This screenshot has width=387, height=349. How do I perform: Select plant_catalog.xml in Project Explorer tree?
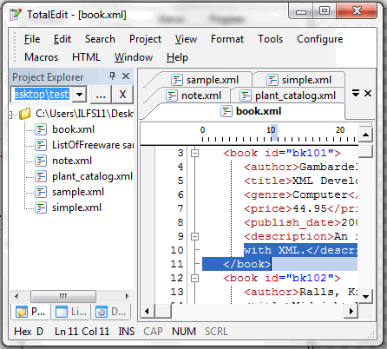(92, 176)
